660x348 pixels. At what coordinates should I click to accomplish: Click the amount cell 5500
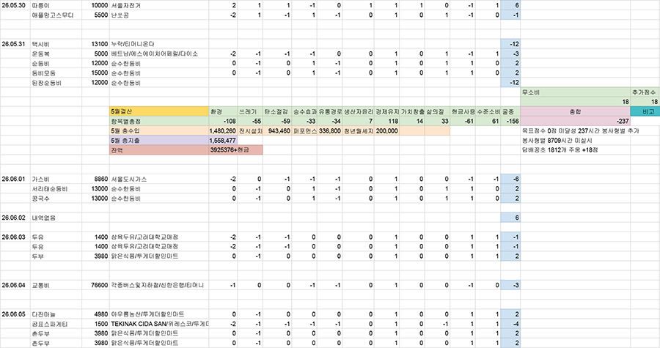click(95, 15)
